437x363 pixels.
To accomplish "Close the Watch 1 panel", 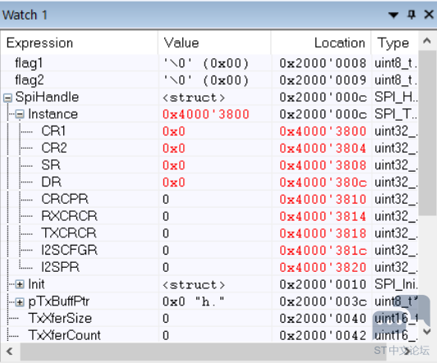I will point(429,14).
